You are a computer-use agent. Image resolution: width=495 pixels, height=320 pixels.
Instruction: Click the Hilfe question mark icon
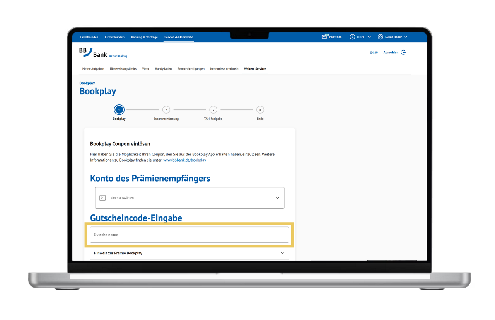(x=352, y=37)
